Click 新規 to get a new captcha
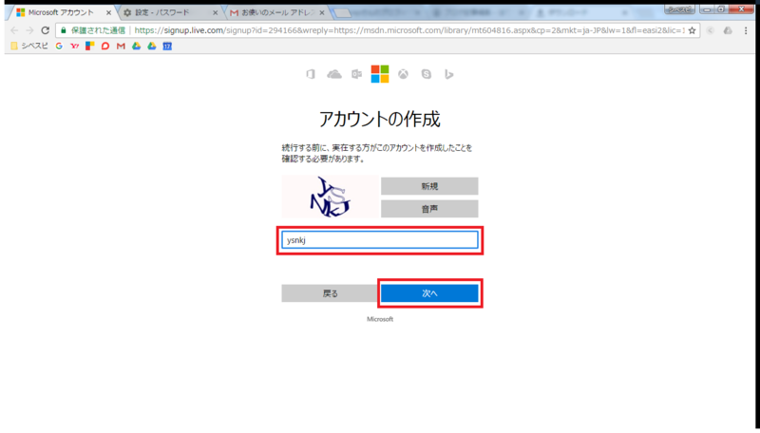This screenshot has height=433, width=760. 429,186
